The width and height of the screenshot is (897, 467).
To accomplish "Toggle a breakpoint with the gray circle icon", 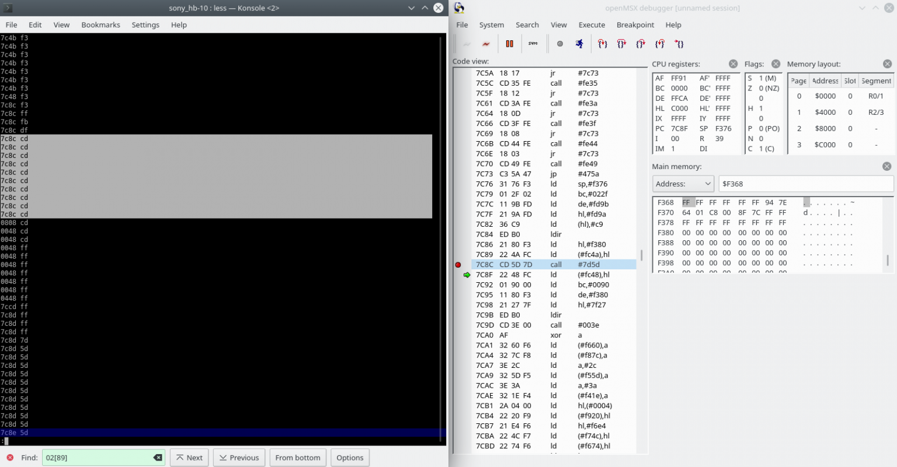I will pos(560,43).
